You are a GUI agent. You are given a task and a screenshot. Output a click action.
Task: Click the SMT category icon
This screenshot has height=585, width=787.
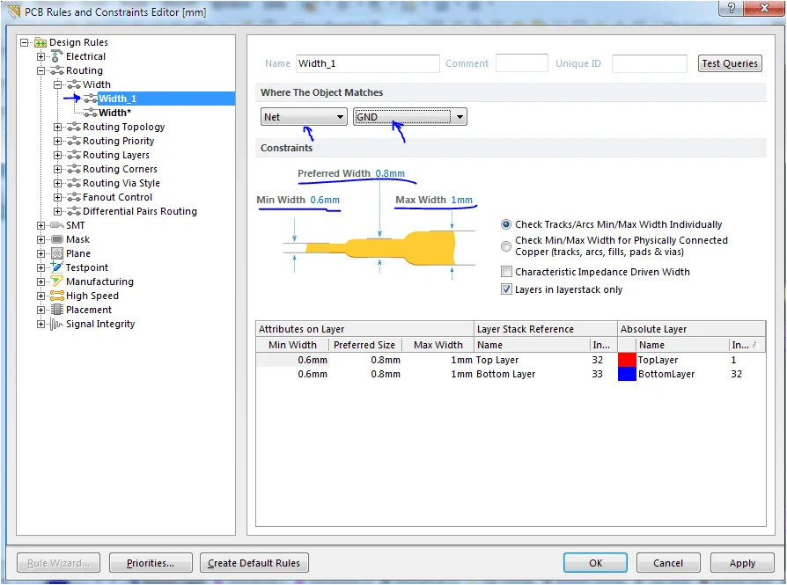click(56, 225)
